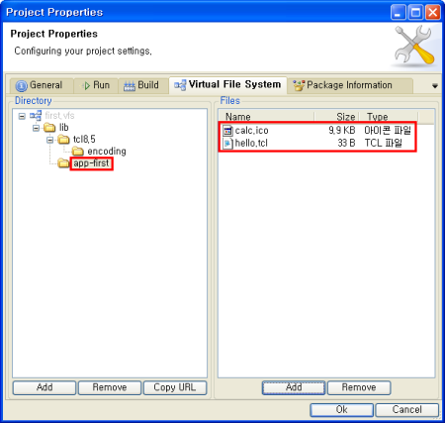The width and height of the screenshot is (445, 423).
Task: Click the Package Information tab icon
Action: tap(299, 85)
